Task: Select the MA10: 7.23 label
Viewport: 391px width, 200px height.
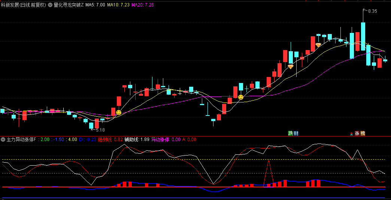Action: click(x=118, y=5)
